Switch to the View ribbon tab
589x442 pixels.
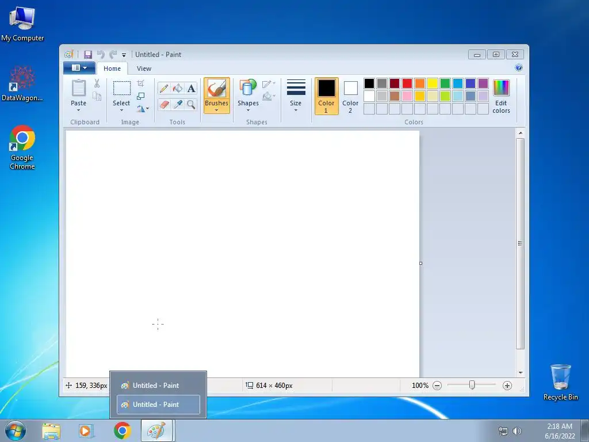click(x=144, y=68)
